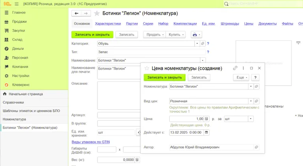This screenshot has height=166, width=303.
Task: Switch to the Документы tab
Action: tap(267, 24)
